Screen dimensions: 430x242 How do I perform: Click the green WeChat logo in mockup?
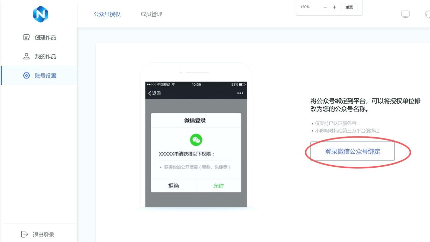coord(196,139)
